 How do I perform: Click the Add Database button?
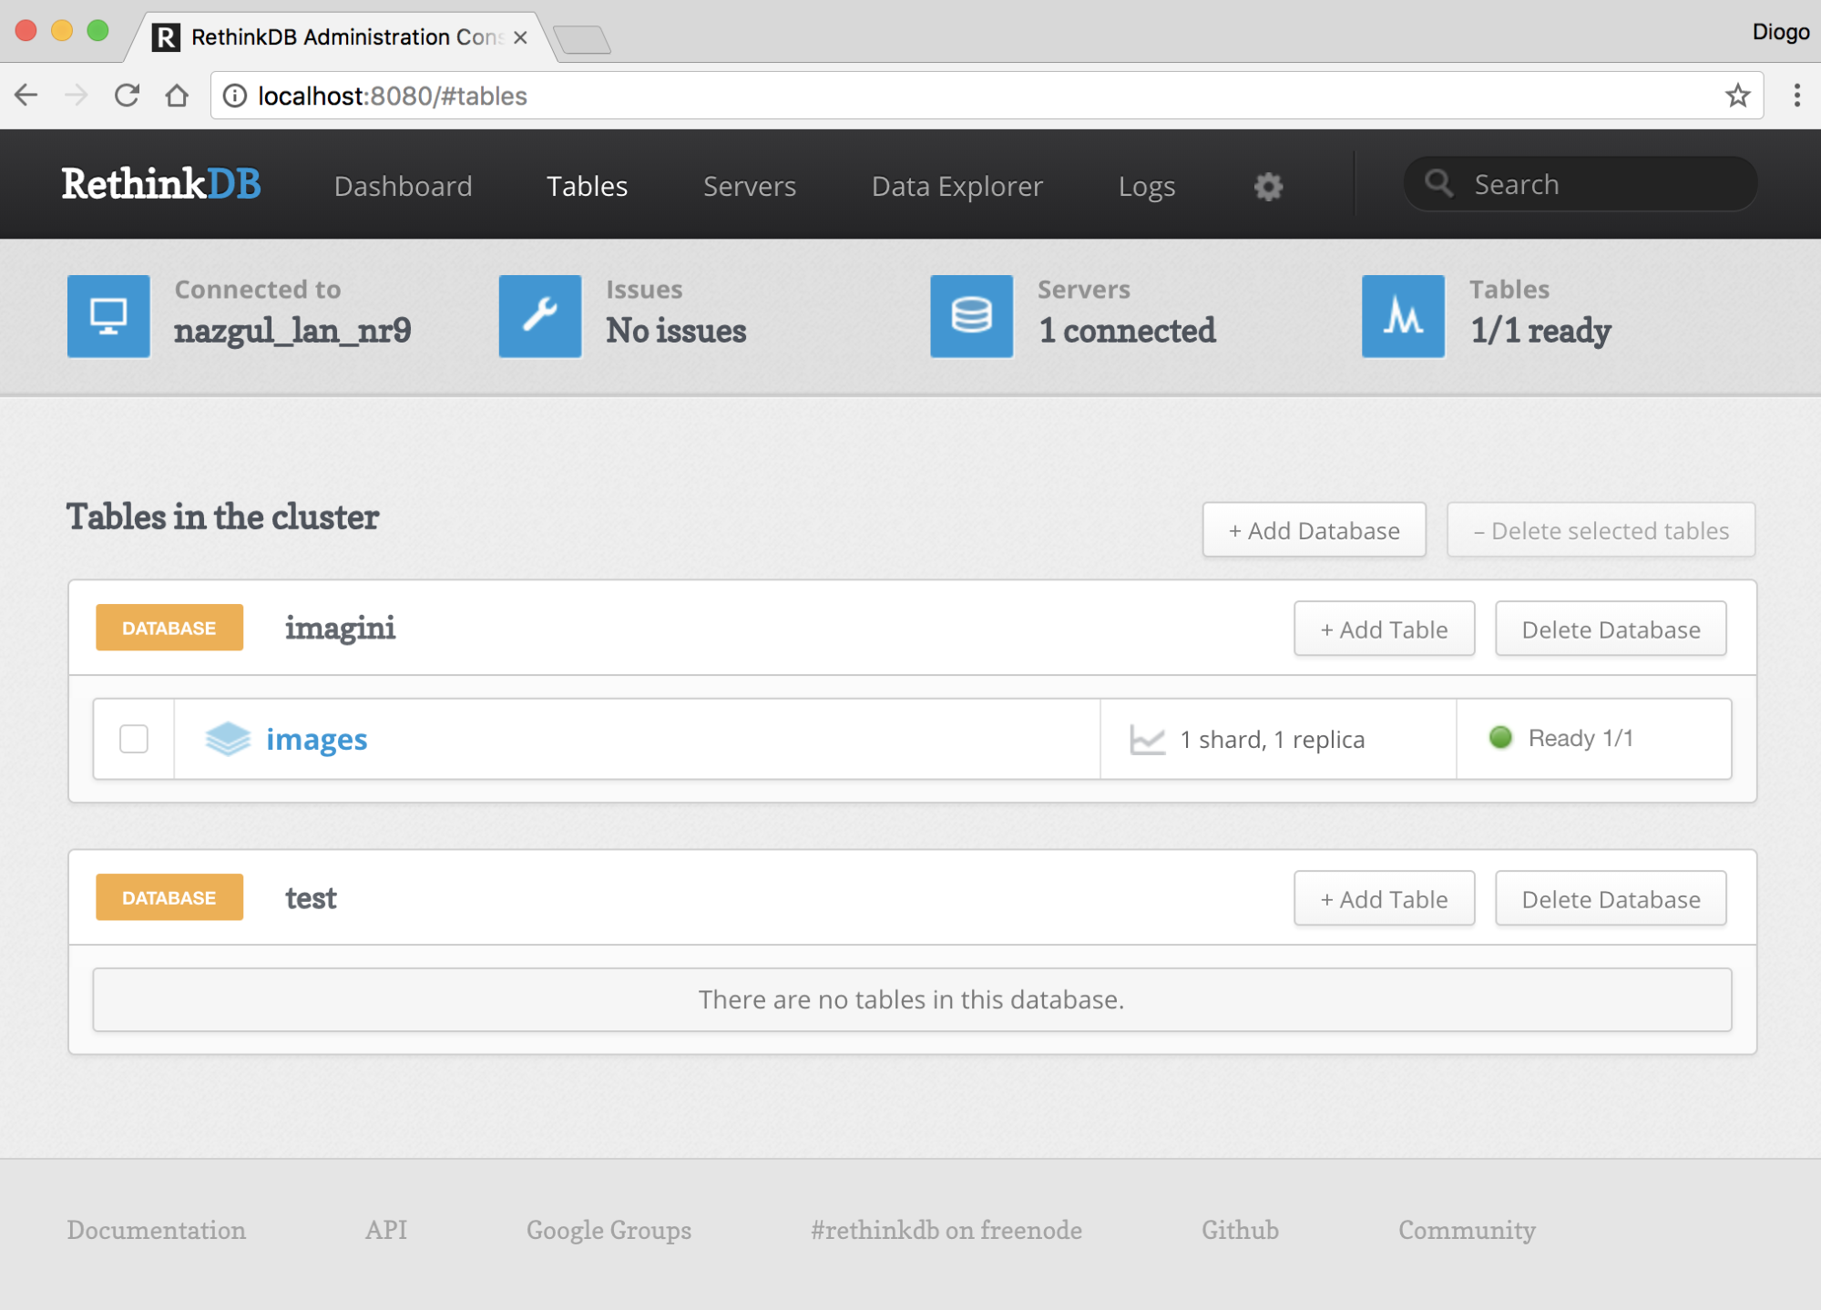pyautogui.click(x=1314, y=530)
